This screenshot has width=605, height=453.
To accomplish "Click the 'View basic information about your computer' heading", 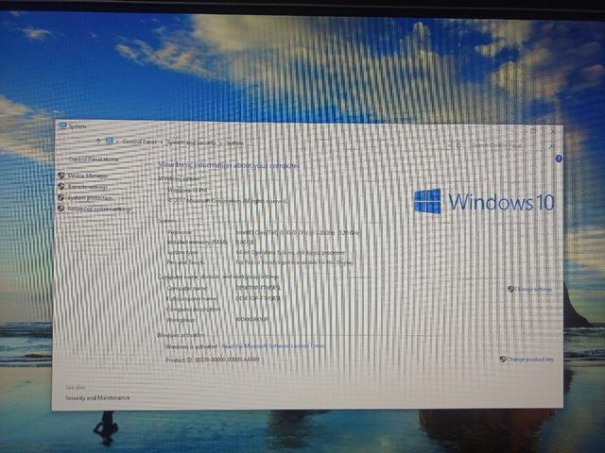I will tap(229, 165).
